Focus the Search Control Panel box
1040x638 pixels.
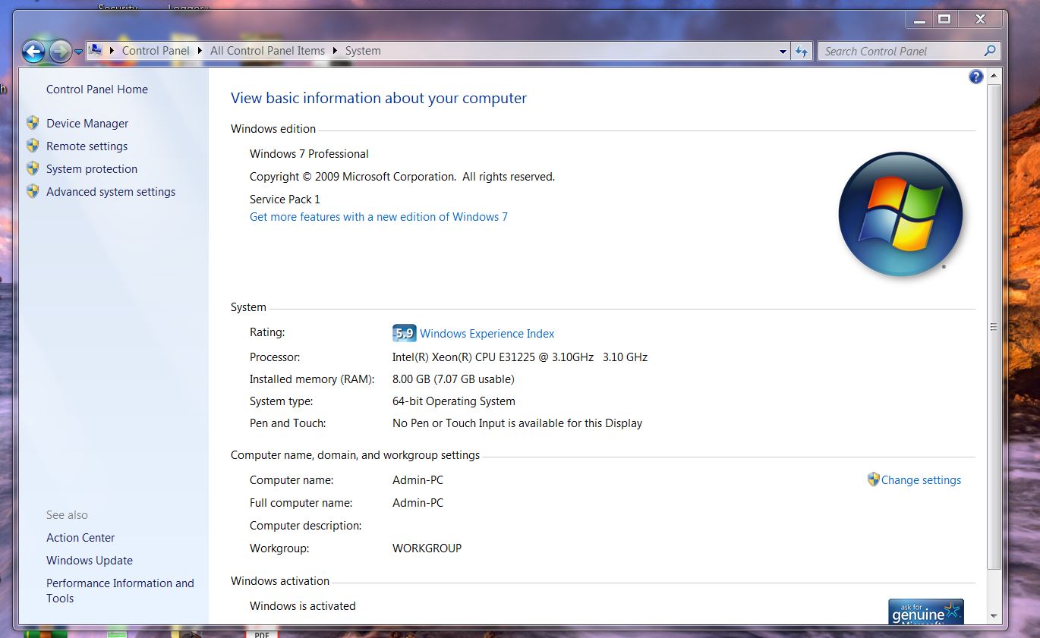coord(909,52)
